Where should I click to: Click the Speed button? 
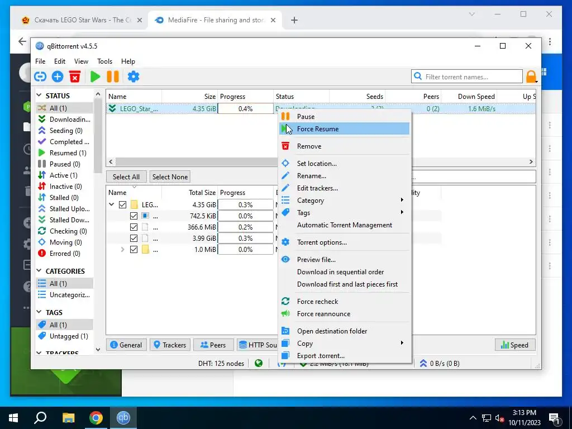(x=514, y=345)
